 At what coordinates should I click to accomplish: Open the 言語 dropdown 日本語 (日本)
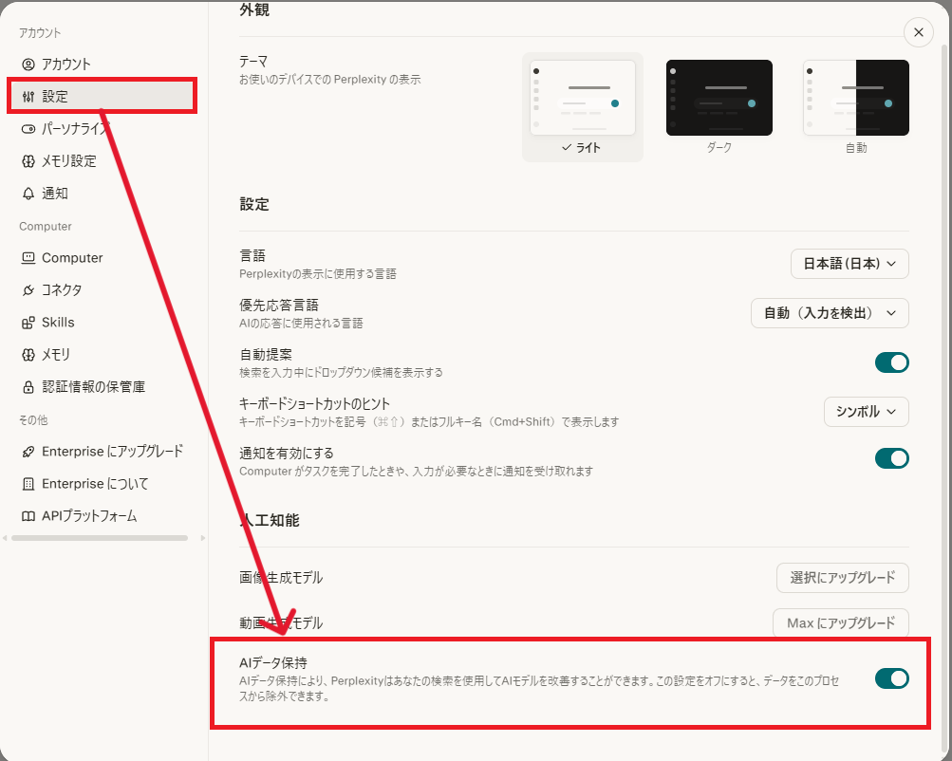[x=849, y=264]
